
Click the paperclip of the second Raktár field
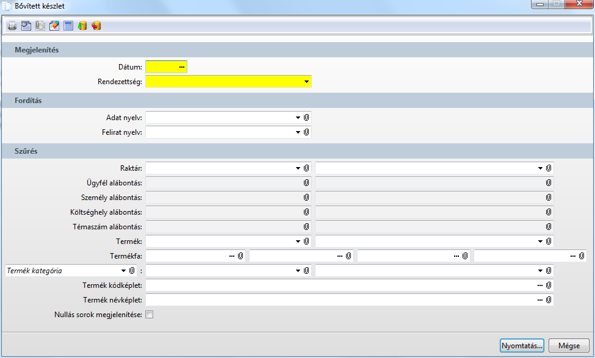tap(549, 168)
